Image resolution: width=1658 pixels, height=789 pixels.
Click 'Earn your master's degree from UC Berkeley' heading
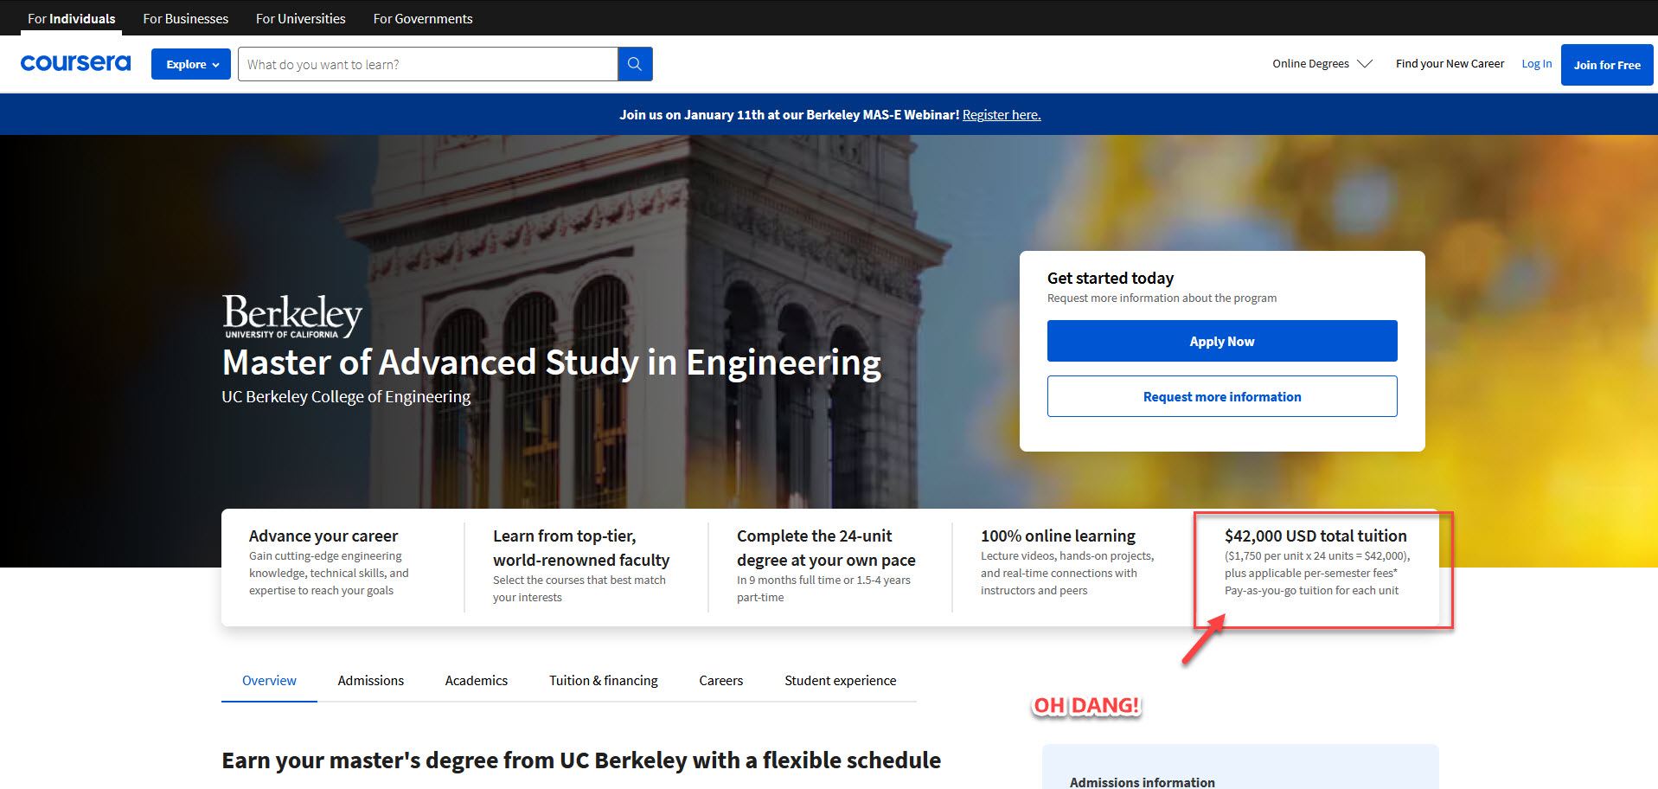(x=581, y=760)
